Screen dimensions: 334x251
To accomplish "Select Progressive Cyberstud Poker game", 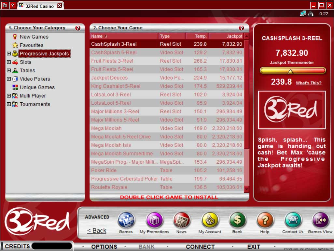I will [167, 179].
